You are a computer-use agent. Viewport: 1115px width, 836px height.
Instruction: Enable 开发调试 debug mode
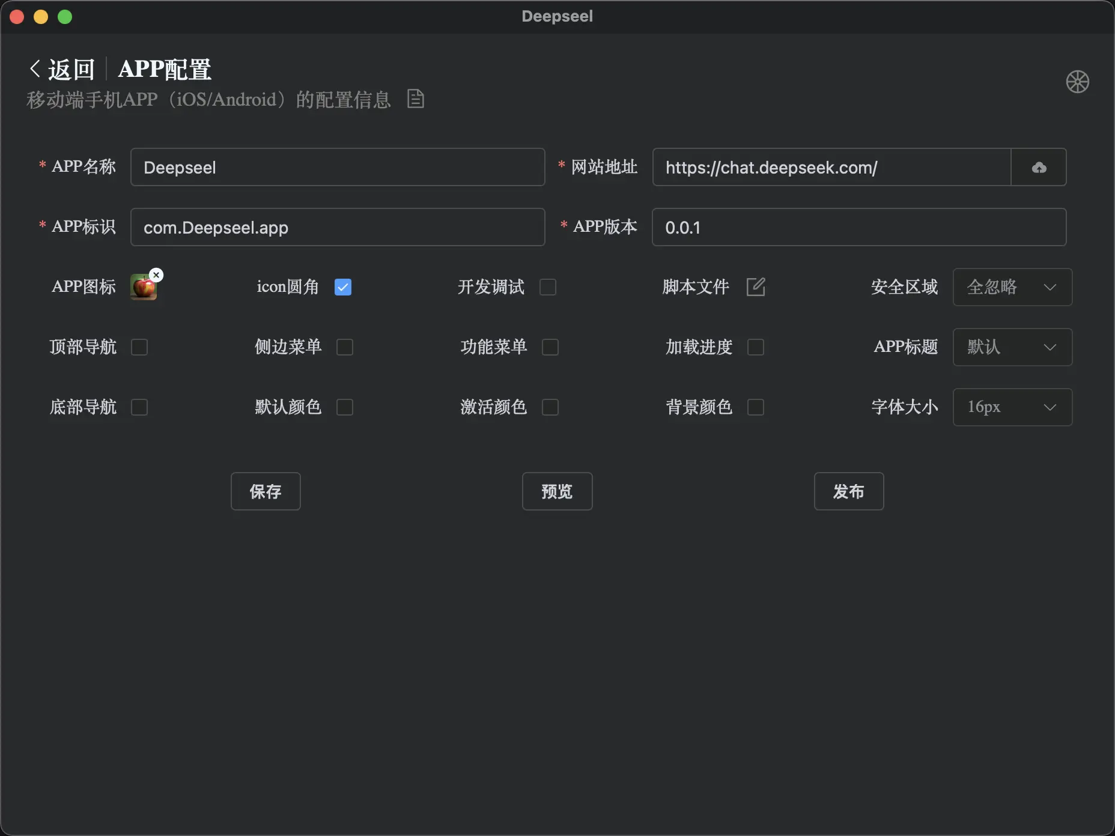click(548, 287)
